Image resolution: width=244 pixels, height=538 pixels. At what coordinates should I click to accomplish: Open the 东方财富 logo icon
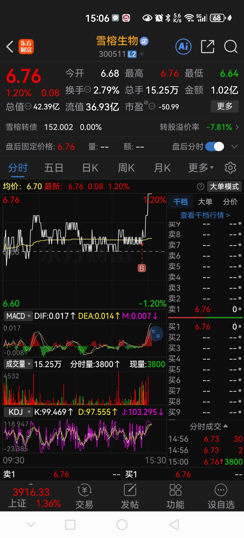click(x=26, y=47)
